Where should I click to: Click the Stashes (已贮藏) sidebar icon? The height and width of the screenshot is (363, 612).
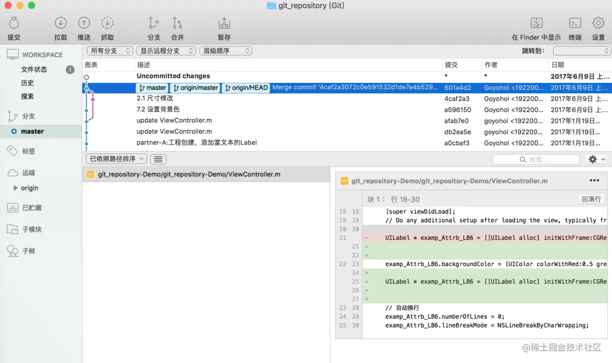(13, 208)
